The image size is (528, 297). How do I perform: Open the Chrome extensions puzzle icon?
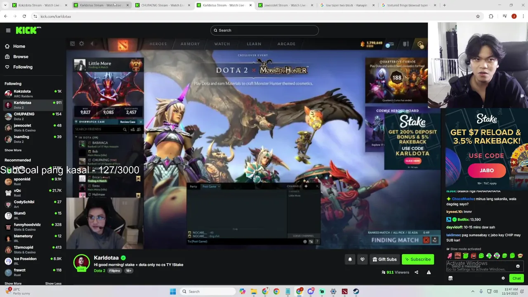pos(491,16)
